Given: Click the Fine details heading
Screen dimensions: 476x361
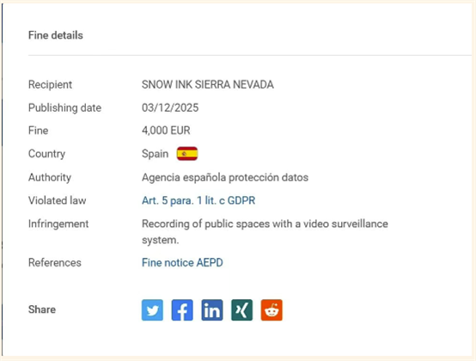Looking at the screenshot, I should click(56, 35).
